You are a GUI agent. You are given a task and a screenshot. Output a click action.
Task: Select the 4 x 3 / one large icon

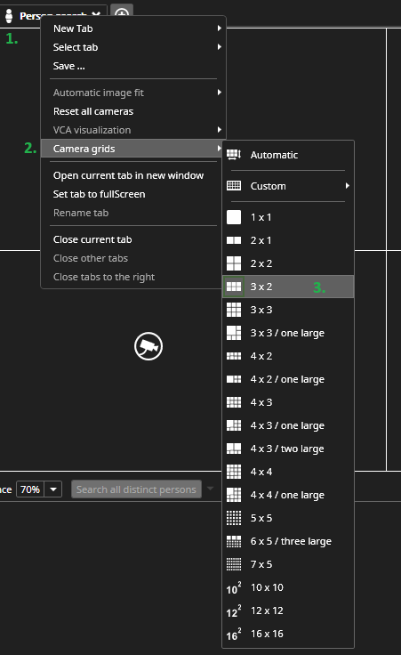click(x=234, y=425)
